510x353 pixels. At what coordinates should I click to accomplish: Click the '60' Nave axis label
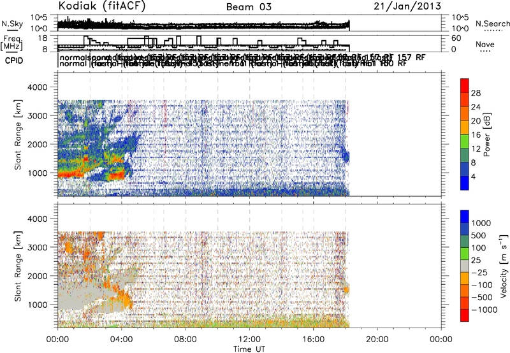pyautogui.click(x=456, y=38)
